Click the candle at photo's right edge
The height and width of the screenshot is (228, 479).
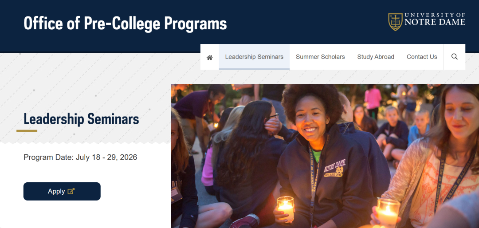(x=387, y=211)
